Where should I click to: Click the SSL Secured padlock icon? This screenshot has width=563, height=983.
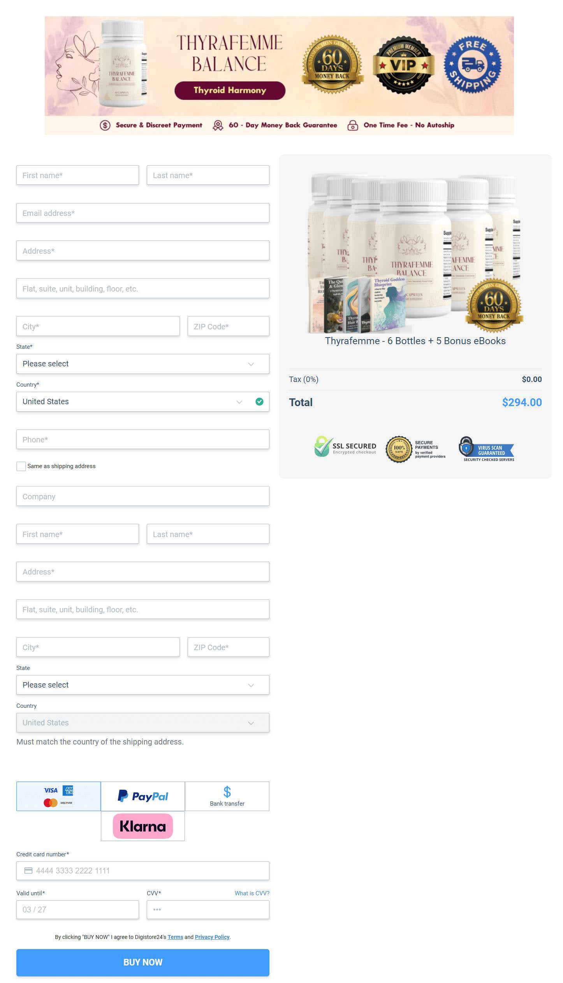pos(322,446)
